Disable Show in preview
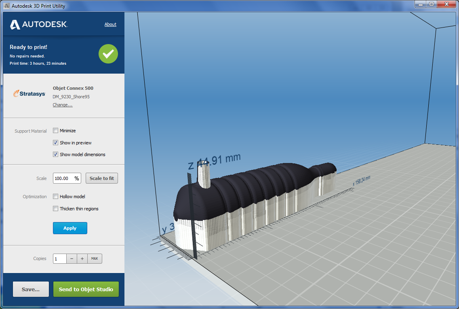This screenshot has height=309, width=459. point(55,142)
